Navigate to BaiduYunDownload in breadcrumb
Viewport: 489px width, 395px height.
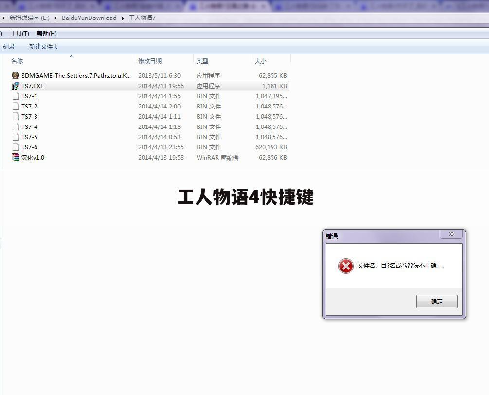point(89,18)
